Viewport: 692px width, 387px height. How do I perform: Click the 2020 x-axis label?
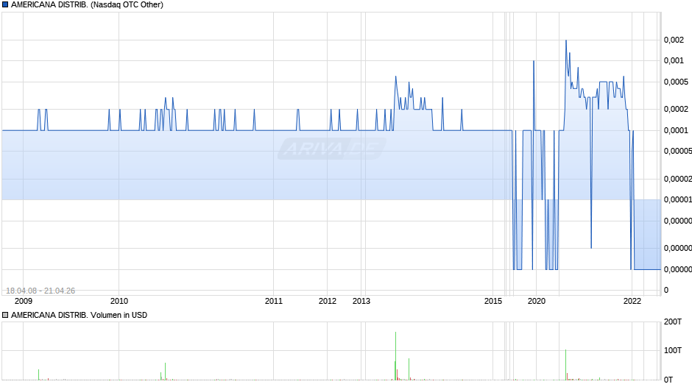click(x=537, y=301)
